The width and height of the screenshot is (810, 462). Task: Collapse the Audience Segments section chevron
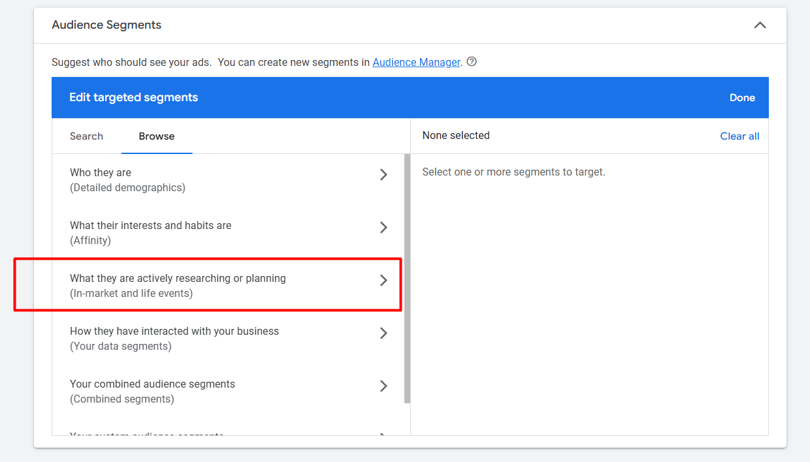point(760,25)
